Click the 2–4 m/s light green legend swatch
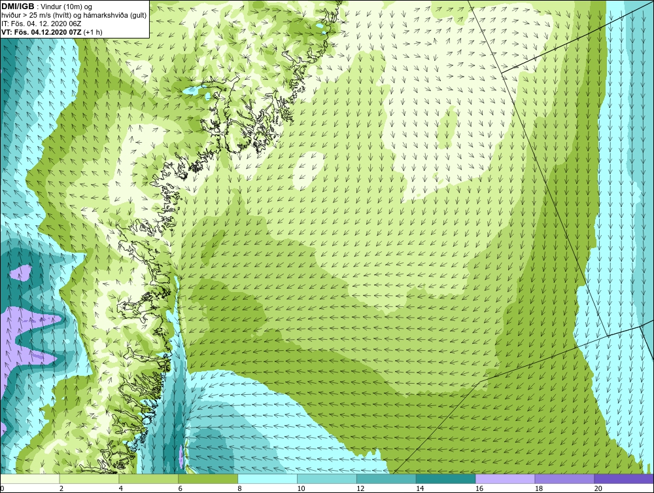 (x=89, y=479)
